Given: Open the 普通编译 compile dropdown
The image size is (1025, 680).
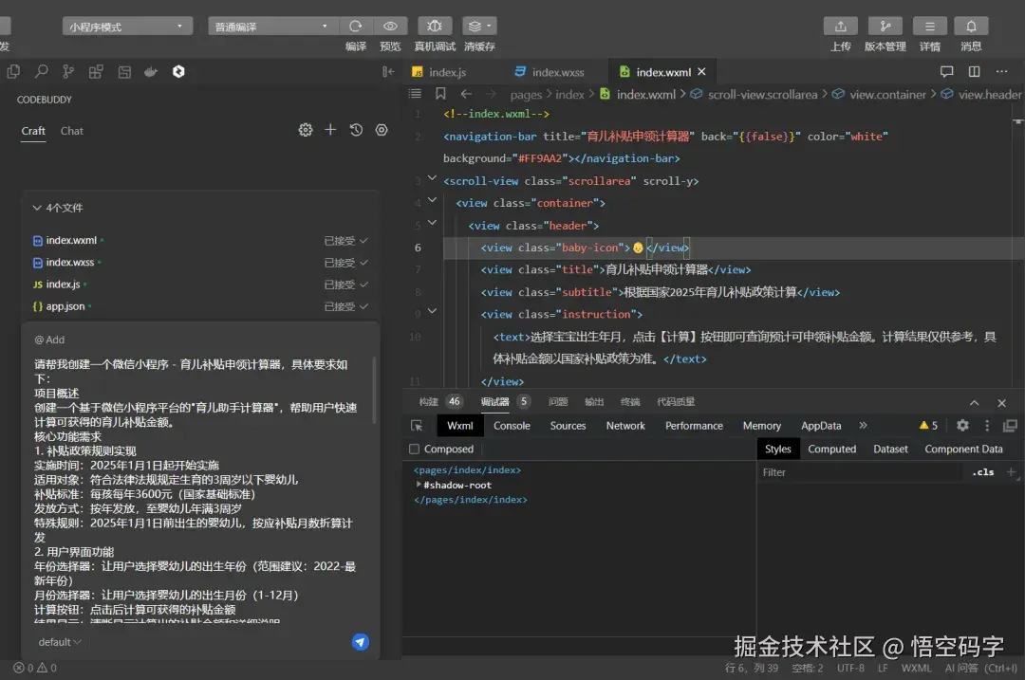Looking at the screenshot, I should pyautogui.click(x=273, y=27).
